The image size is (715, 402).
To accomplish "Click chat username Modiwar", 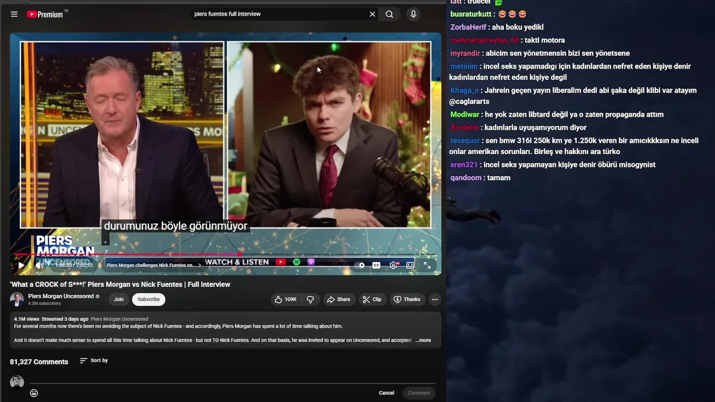I will [465, 114].
